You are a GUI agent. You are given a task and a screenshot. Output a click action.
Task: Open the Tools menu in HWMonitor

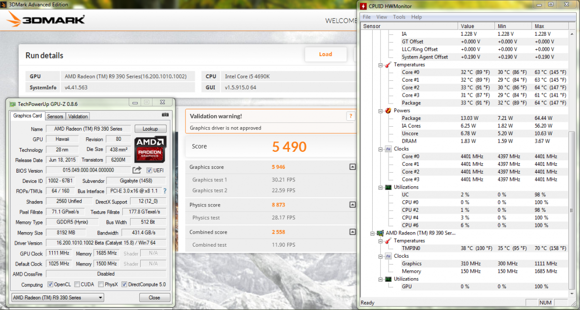coord(399,17)
